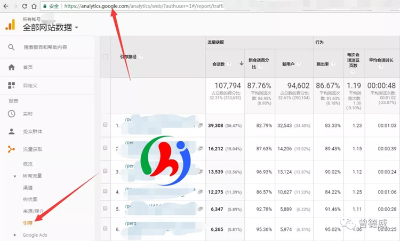The height and width of the screenshot is (241, 400).
Task: Open the browser home icon
Action: [34, 6]
